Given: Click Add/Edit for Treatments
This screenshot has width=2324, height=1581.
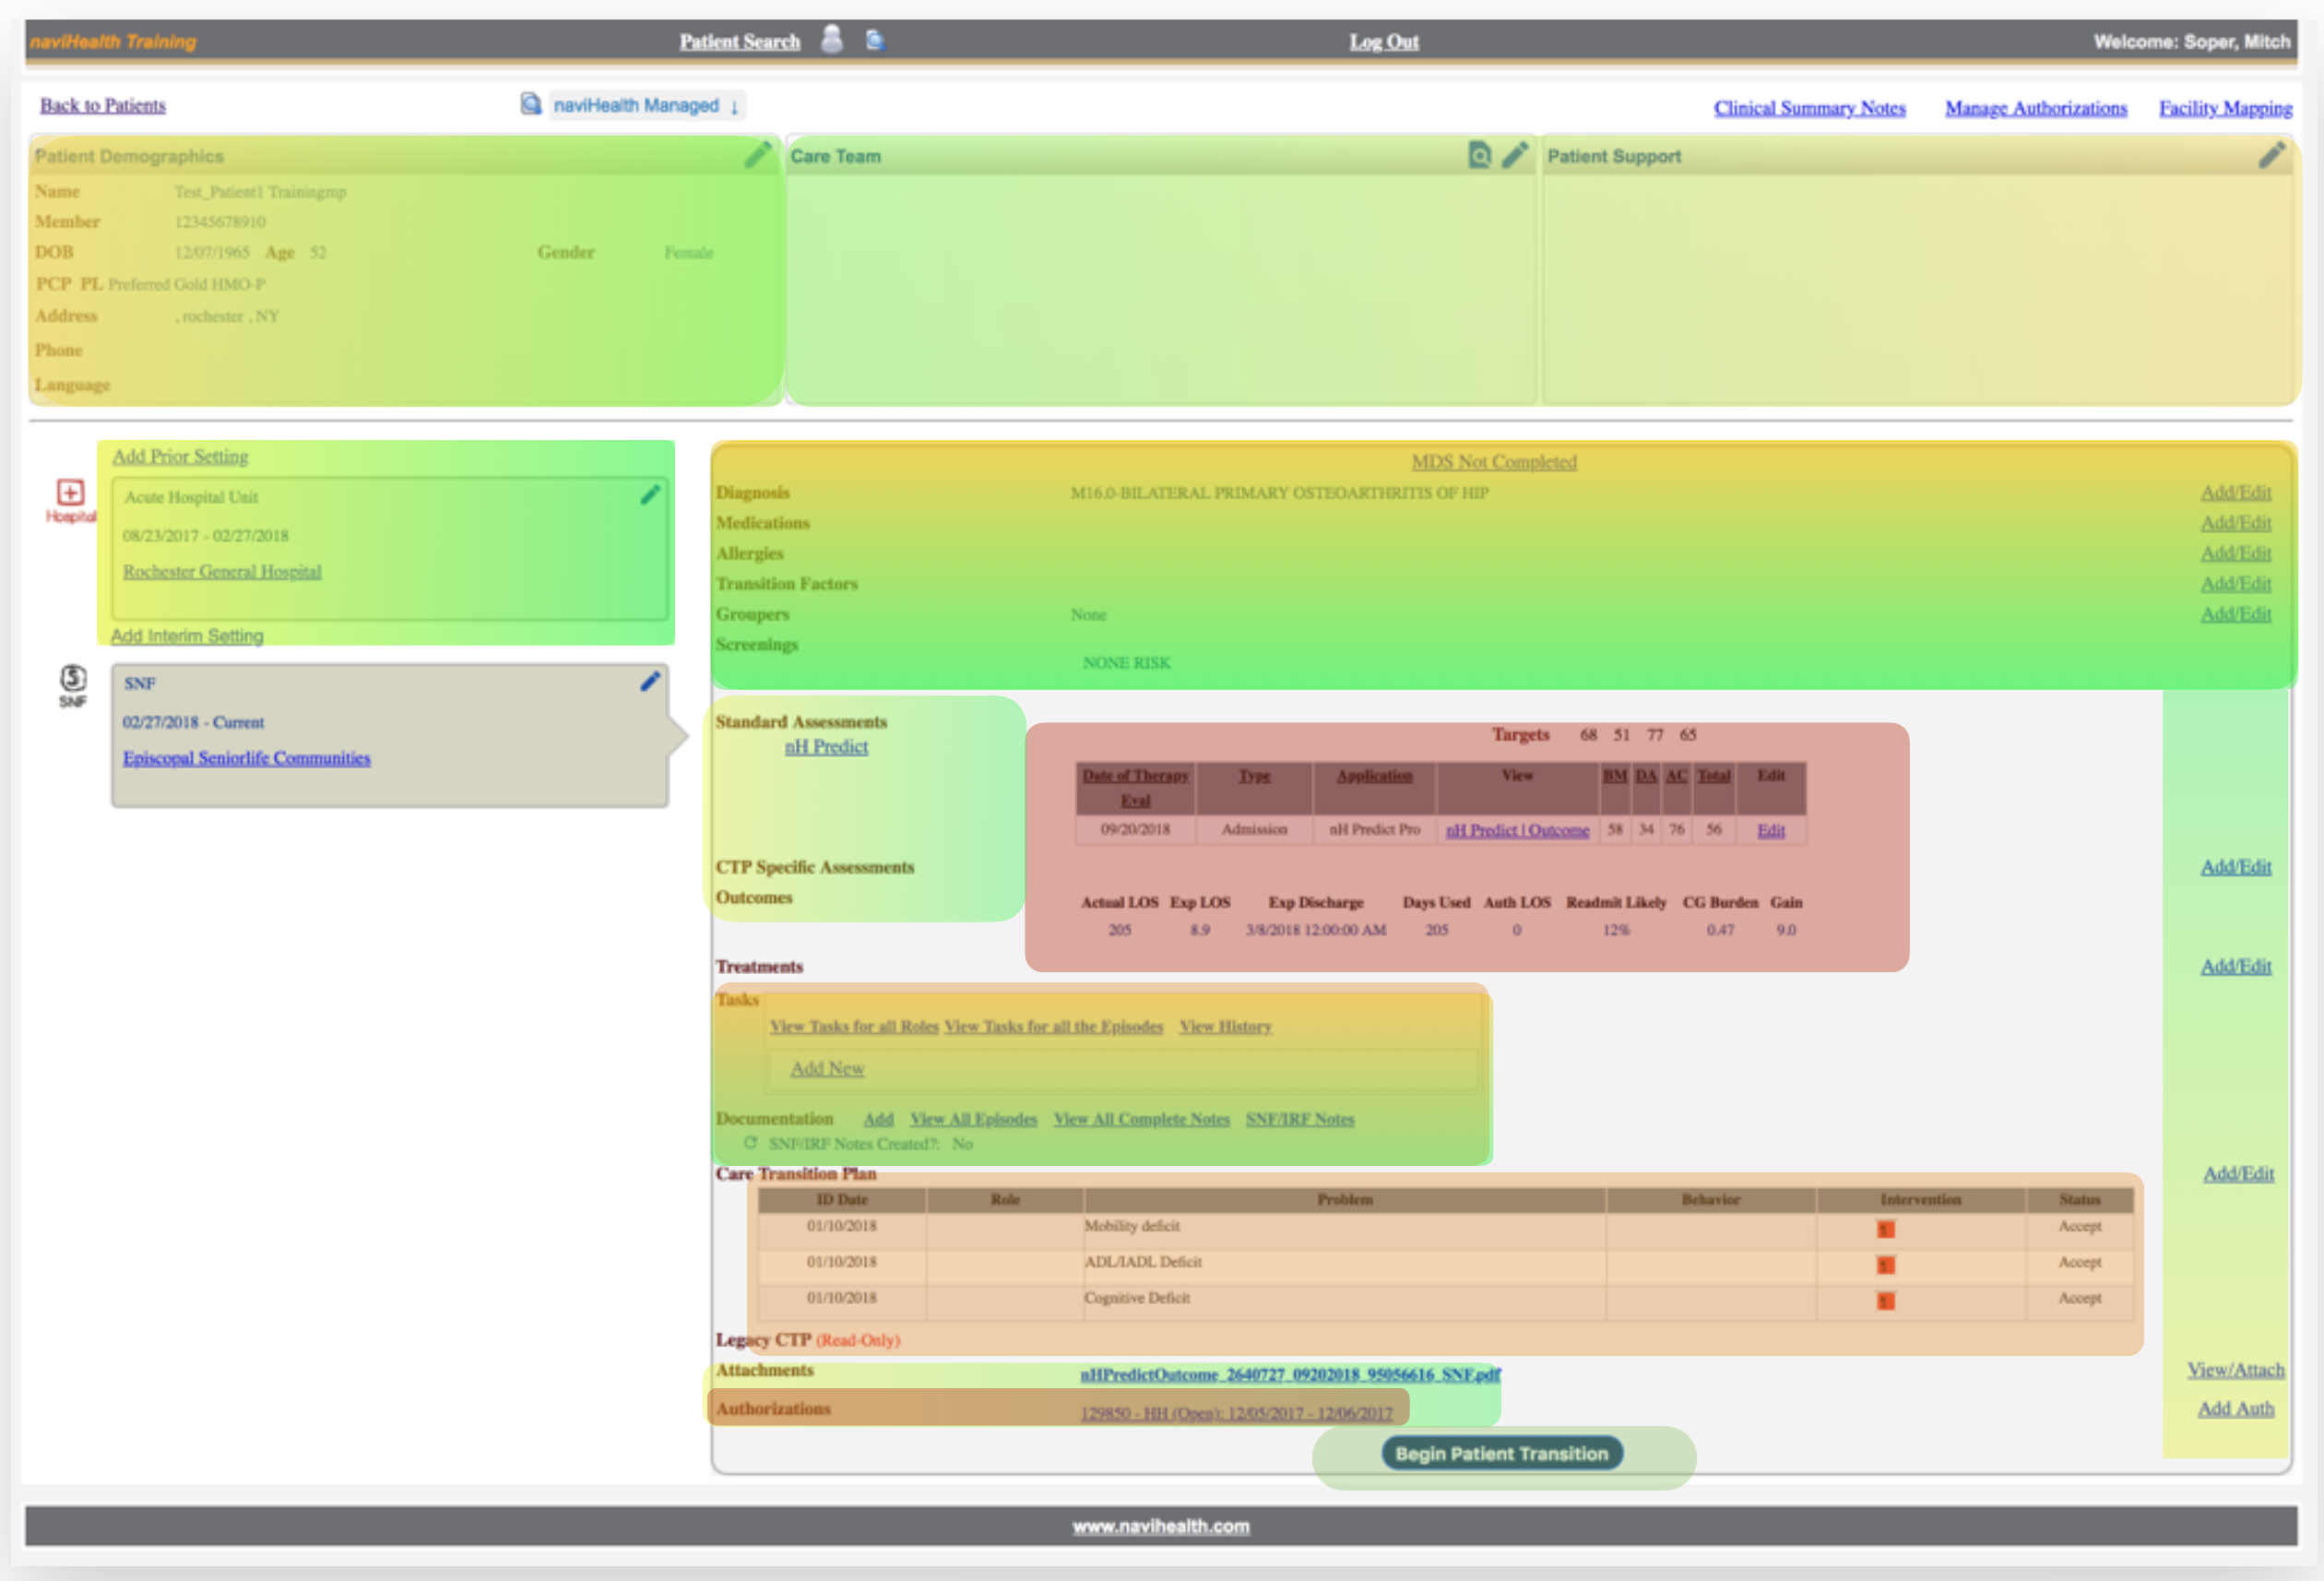Looking at the screenshot, I should click(2235, 966).
